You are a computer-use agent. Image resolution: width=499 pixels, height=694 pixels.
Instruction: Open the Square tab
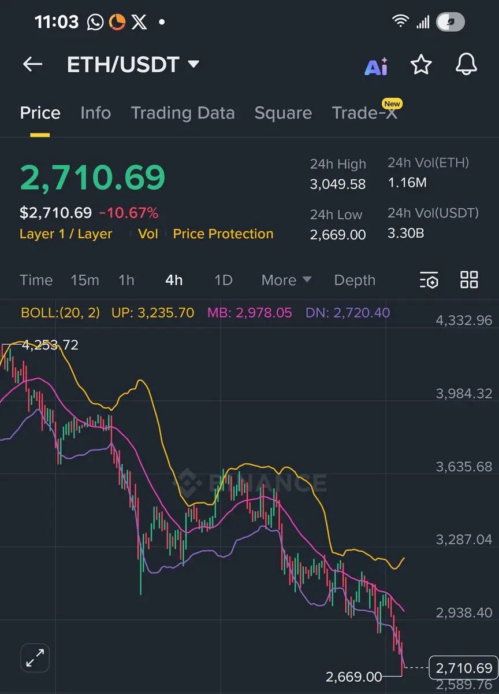pos(283,113)
